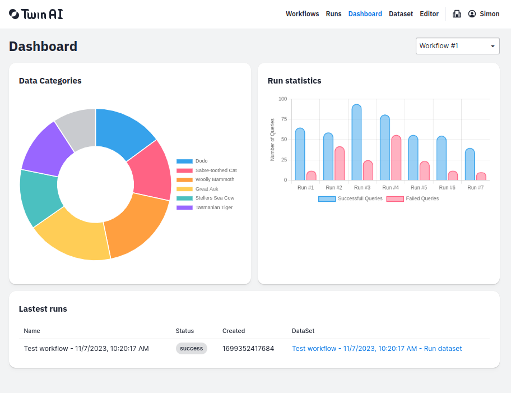The height and width of the screenshot is (393, 511).
Task: Toggle Stellers Sea Cow legend swatch
Action: coord(184,198)
